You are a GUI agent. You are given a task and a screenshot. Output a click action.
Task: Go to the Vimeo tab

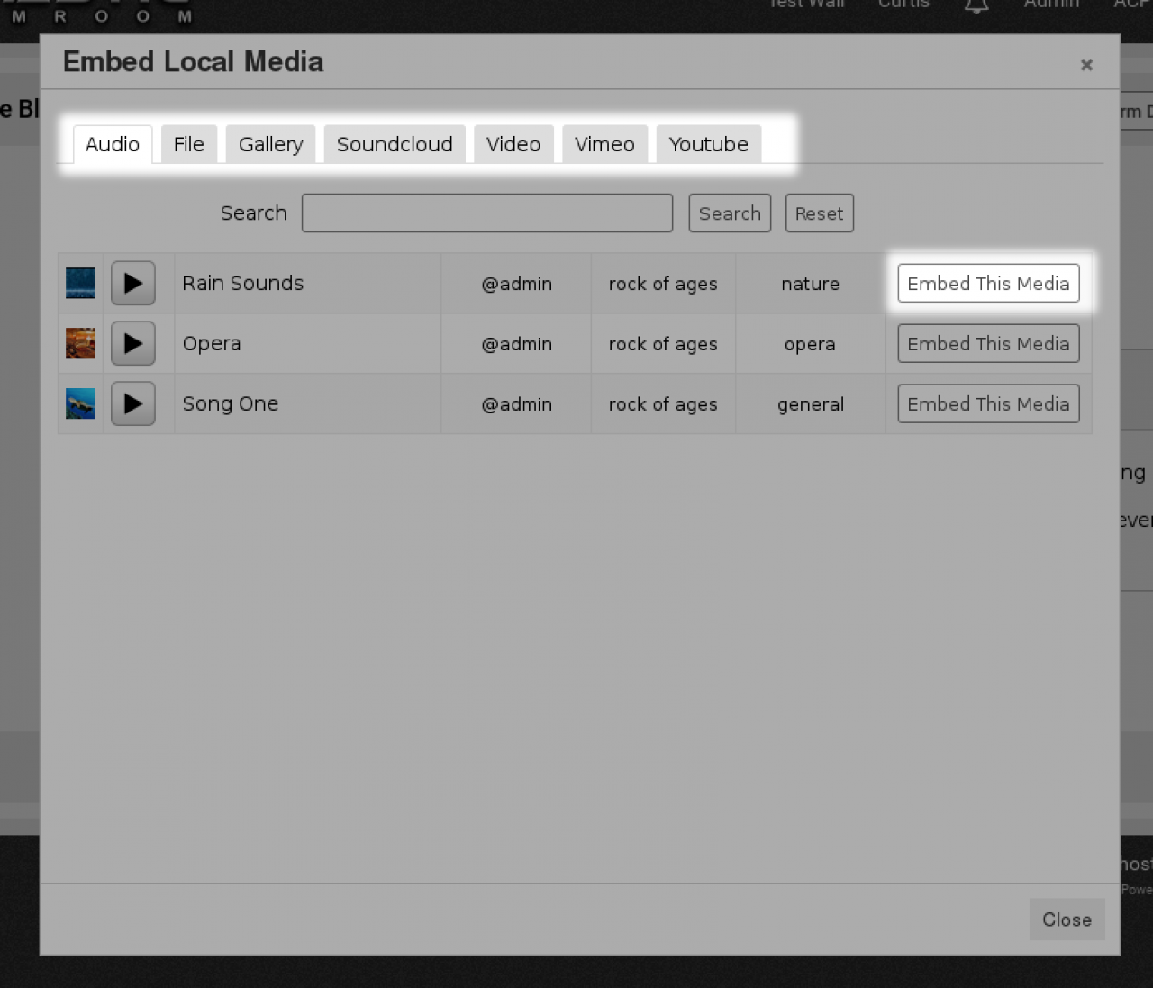click(604, 144)
